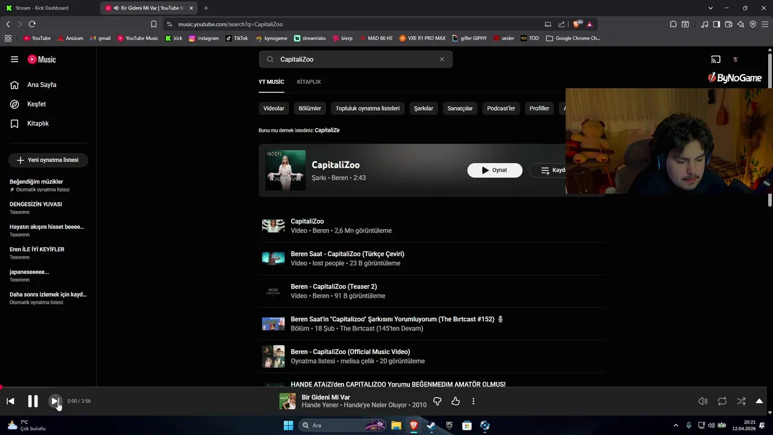The image size is (773, 435).
Task: Create a new playlist with Yeni oynatma listesi
Action: pos(48,160)
